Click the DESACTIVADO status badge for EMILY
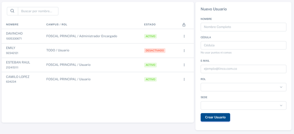The height and width of the screenshot is (134, 294). [x=155, y=50]
